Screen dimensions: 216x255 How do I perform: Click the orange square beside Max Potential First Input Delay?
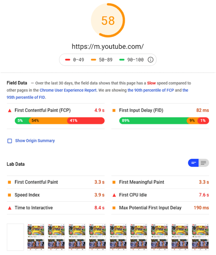point(114,208)
